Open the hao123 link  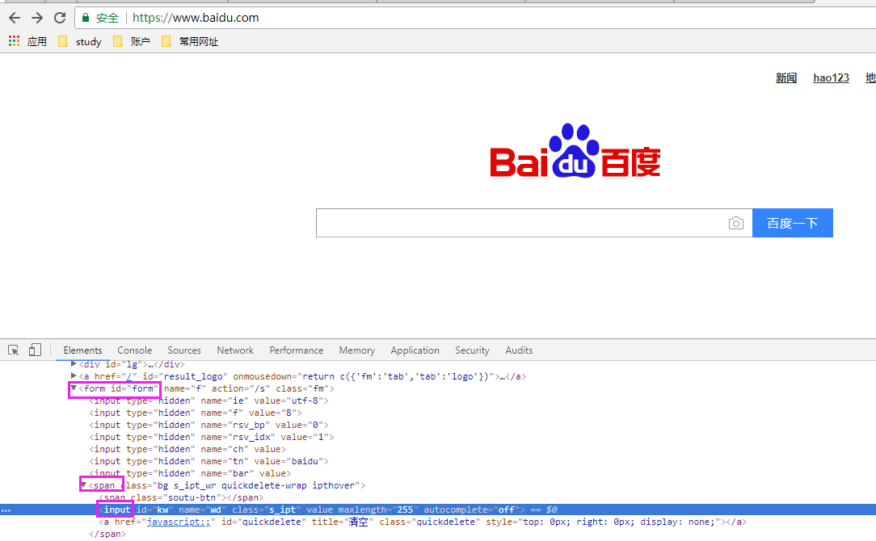tap(831, 78)
